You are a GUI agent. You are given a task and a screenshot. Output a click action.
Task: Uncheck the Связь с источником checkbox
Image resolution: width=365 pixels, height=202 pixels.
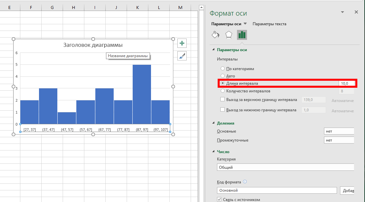219,199
